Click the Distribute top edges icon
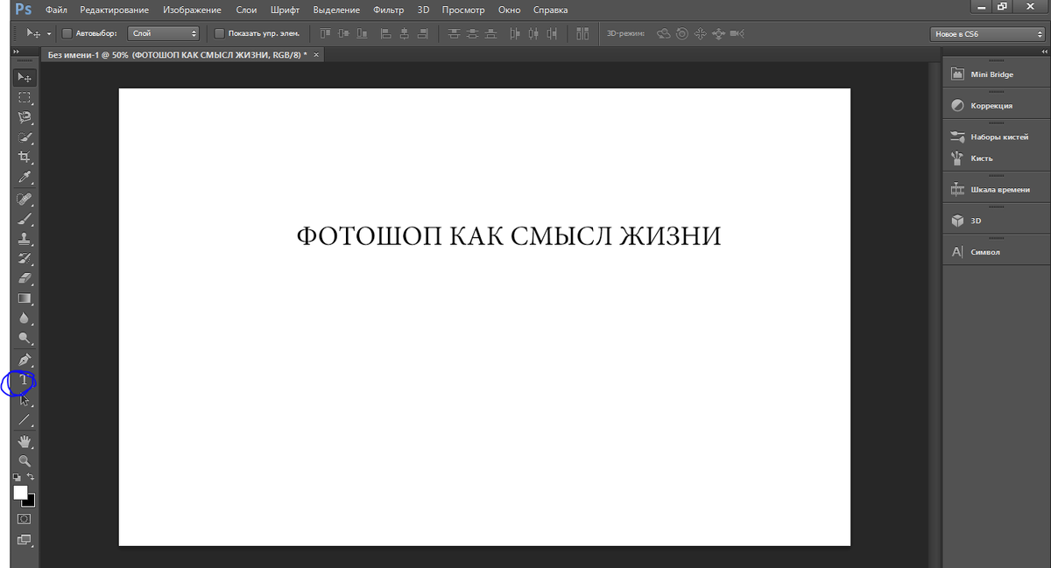This screenshot has height=568, width=1051. 454,33
